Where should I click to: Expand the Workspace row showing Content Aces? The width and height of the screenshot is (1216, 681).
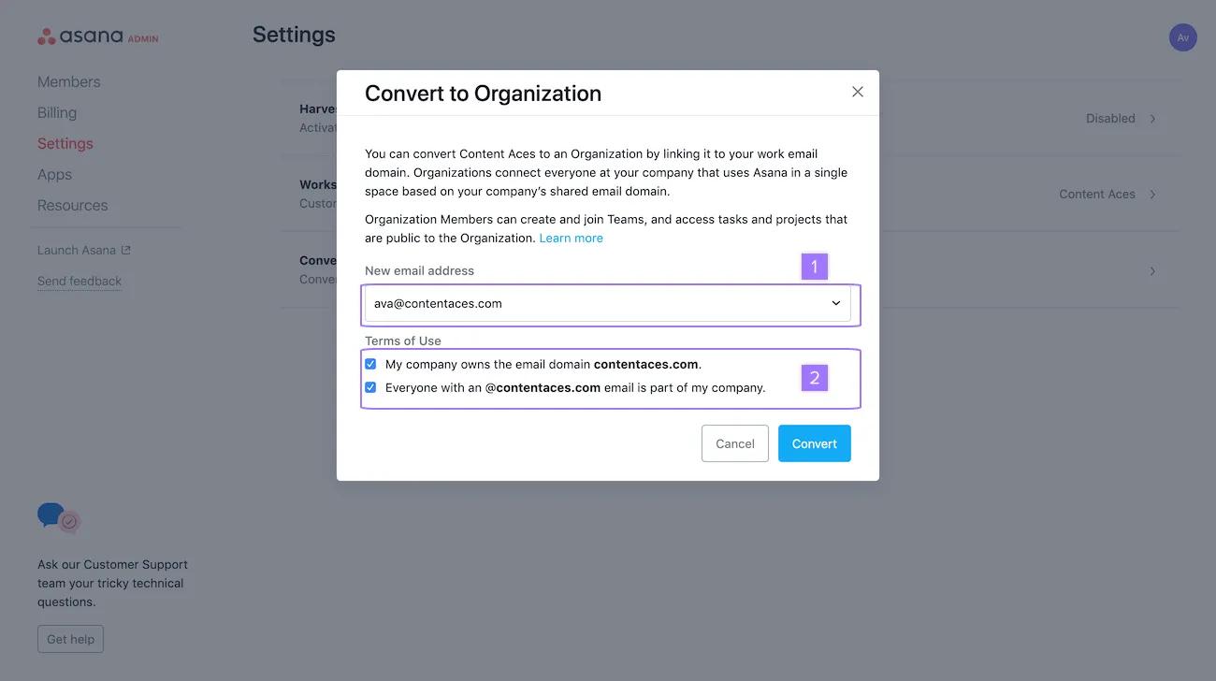tap(1152, 194)
